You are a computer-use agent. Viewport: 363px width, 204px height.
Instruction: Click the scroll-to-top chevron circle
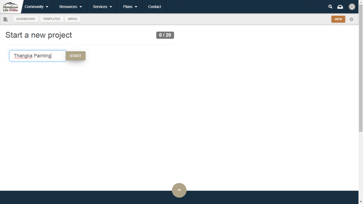[179, 190]
